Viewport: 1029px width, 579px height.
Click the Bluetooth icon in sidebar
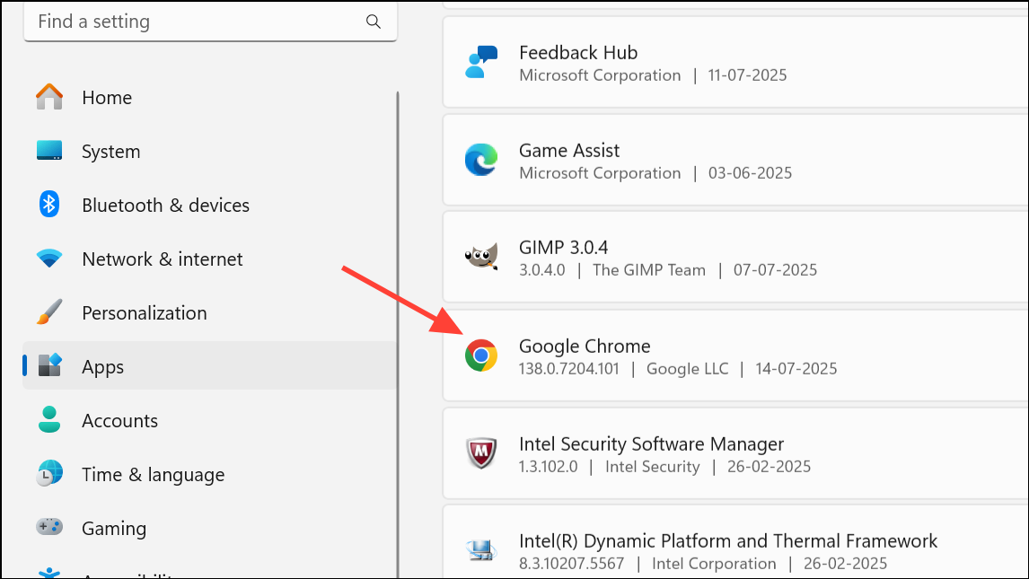pos(49,205)
